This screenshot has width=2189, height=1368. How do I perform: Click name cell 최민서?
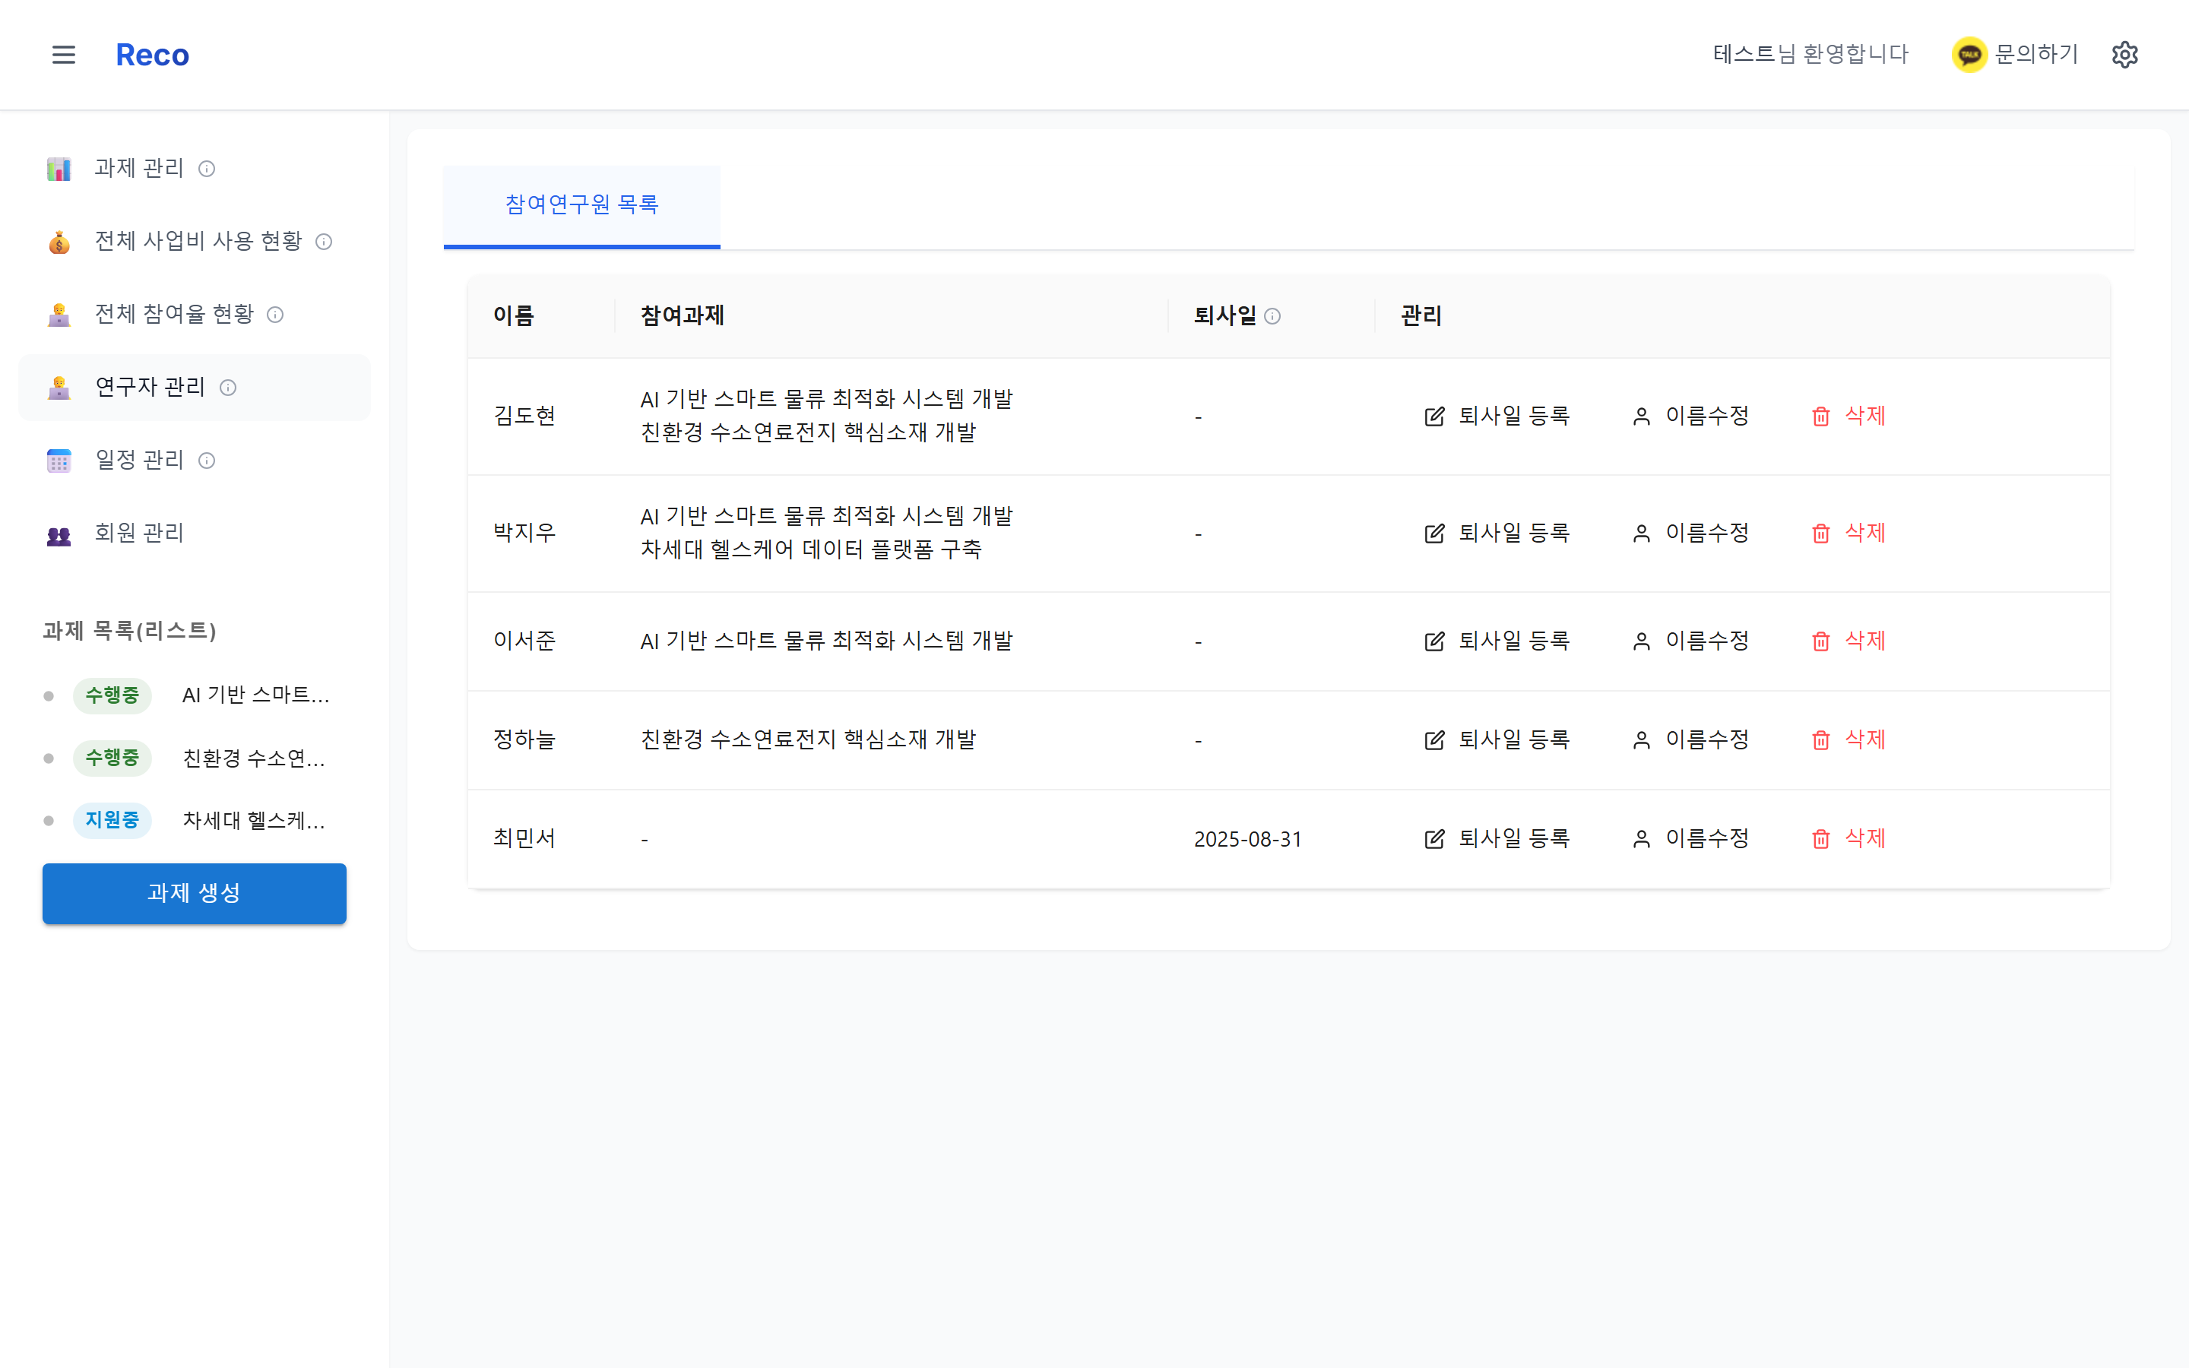[524, 839]
